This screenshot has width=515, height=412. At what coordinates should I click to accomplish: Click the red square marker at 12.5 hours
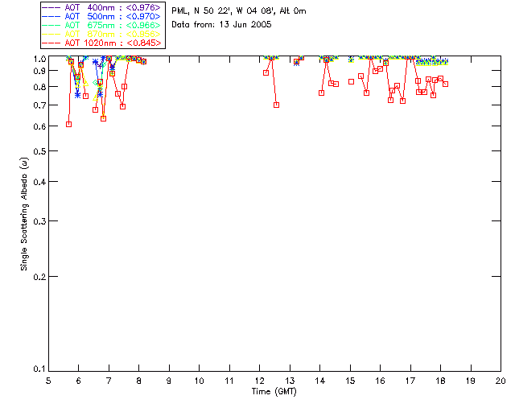tap(276, 105)
